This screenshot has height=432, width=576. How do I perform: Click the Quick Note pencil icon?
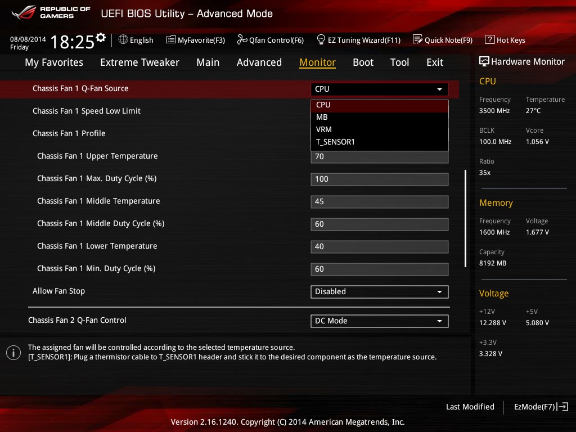(x=417, y=39)
